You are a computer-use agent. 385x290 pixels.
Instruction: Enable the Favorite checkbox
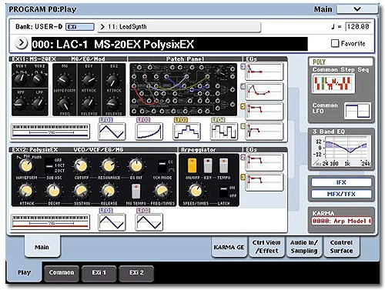pyautogui.click(x=335, y=43)
